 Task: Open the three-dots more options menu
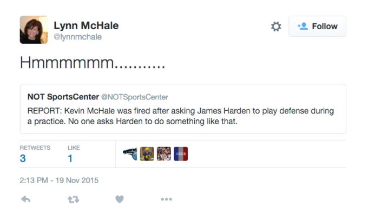[166, 199]
